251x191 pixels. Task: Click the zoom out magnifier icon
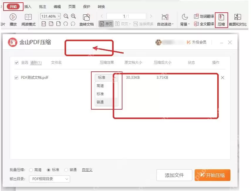(66, 16)
